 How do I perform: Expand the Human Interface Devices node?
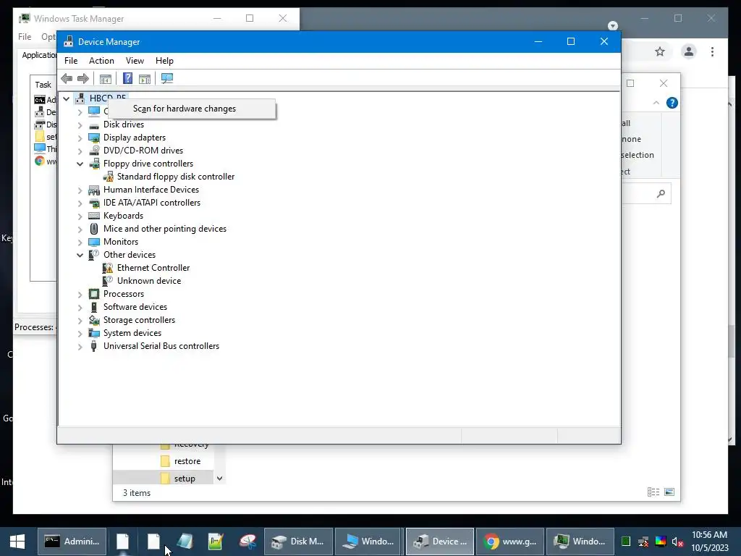[80, 190]
